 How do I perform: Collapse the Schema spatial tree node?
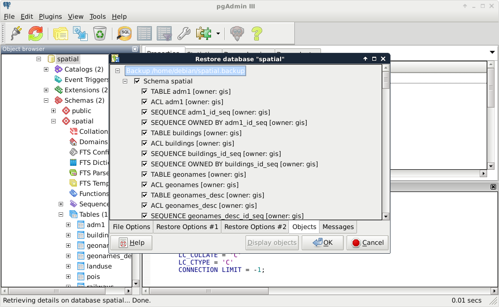(x=125, y=81)
